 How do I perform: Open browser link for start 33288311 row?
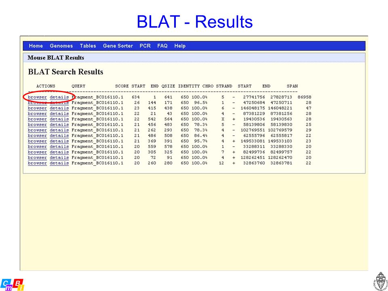click(37, 146)
